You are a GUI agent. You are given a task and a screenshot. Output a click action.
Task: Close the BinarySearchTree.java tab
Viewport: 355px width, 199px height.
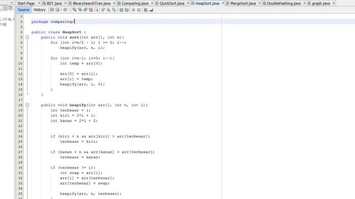pos(114,3)
